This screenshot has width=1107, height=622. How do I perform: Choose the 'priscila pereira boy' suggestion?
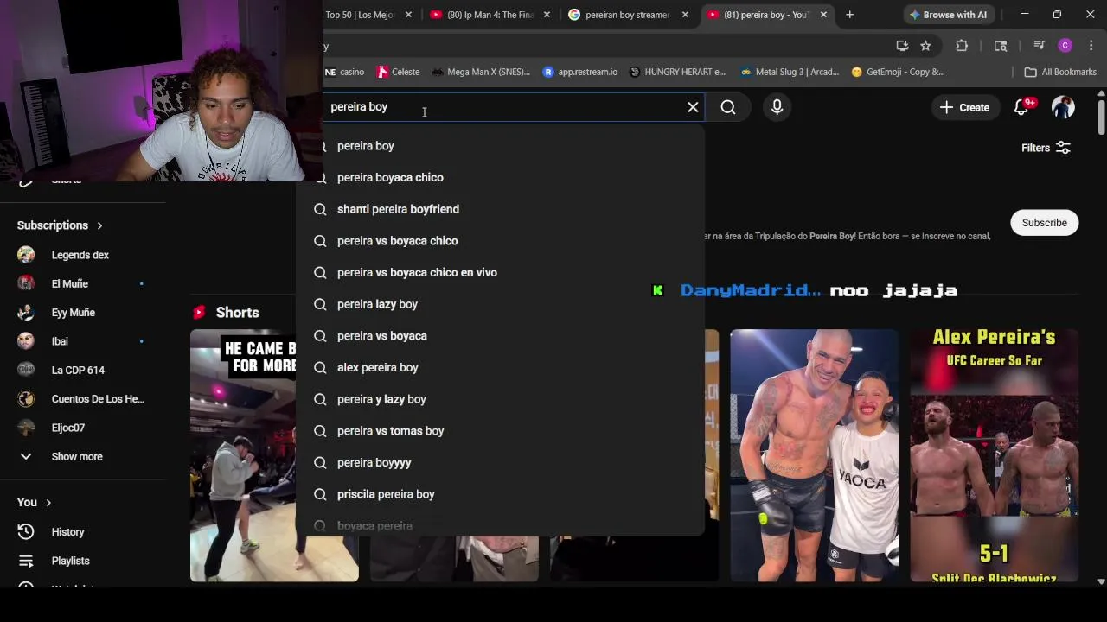(x=500, y=494)
